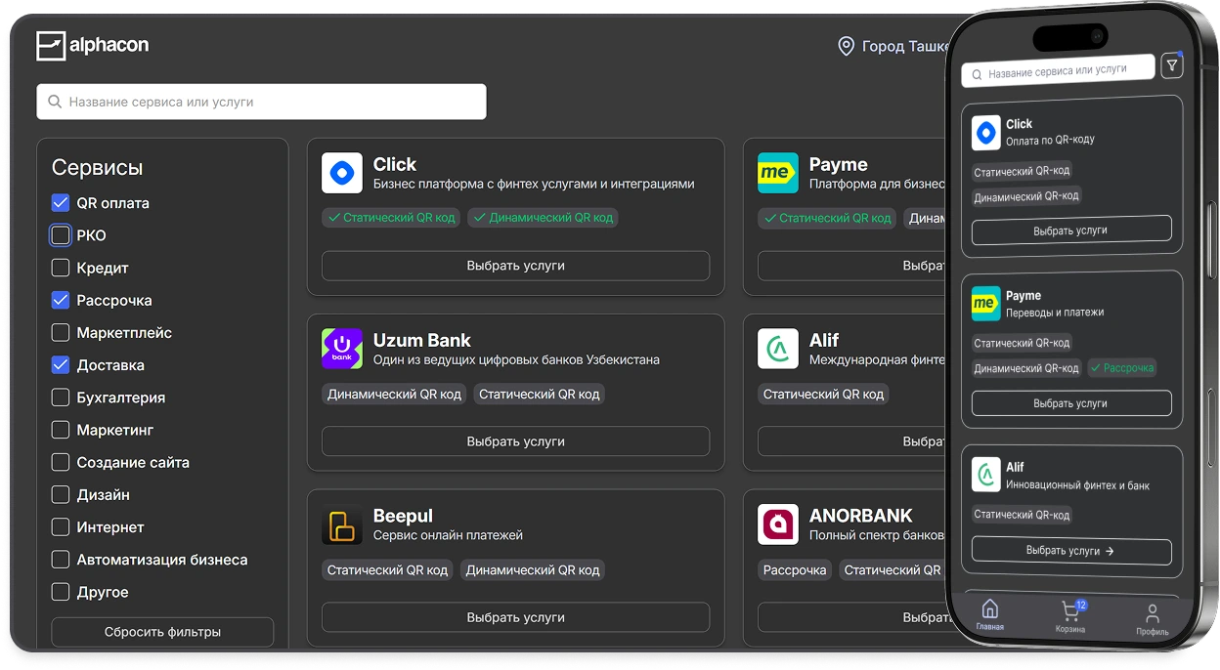Select Динамический QR код tag on Uzum Bank
The height and width of the screenshot is (670, 1220).
tap(394, 394)
